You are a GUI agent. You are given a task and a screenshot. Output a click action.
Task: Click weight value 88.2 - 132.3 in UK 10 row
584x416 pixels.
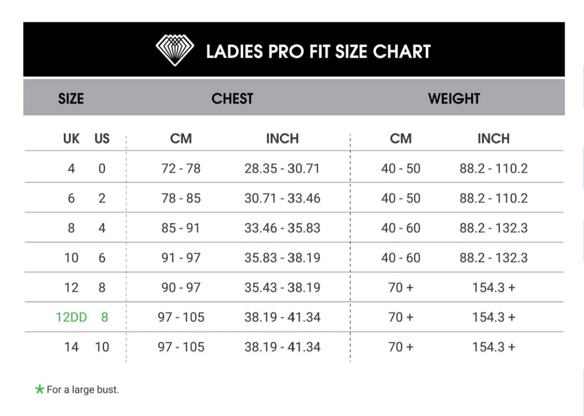493,258
